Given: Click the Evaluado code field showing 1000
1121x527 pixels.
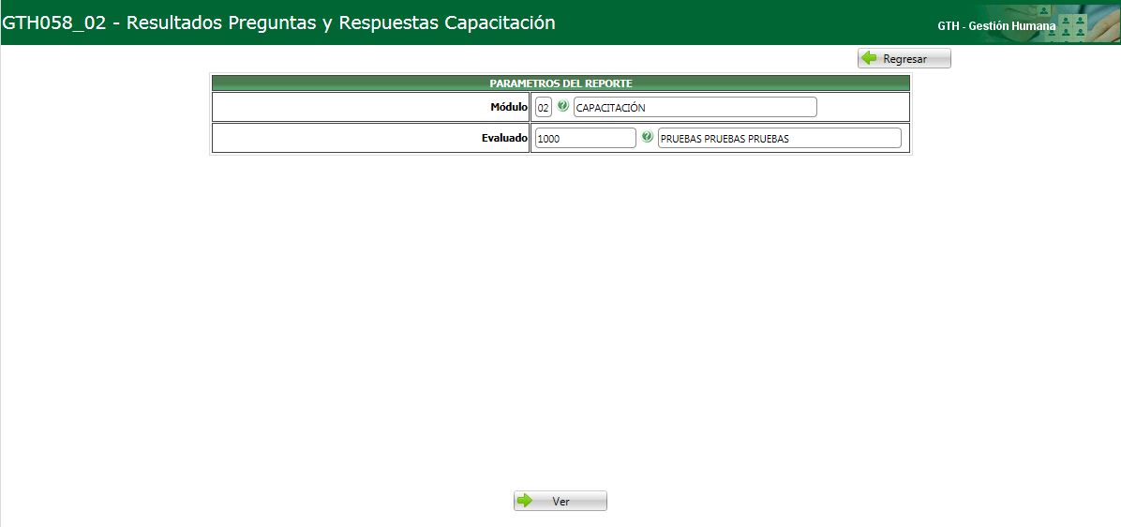Looking at the screenshot, I should [x=586, y=139].
